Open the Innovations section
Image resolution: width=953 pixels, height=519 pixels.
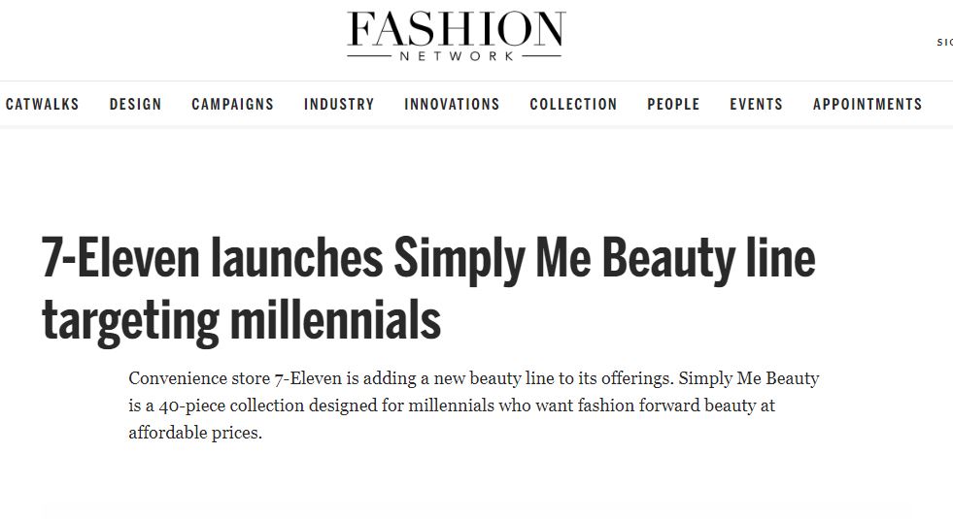point(452,104)
